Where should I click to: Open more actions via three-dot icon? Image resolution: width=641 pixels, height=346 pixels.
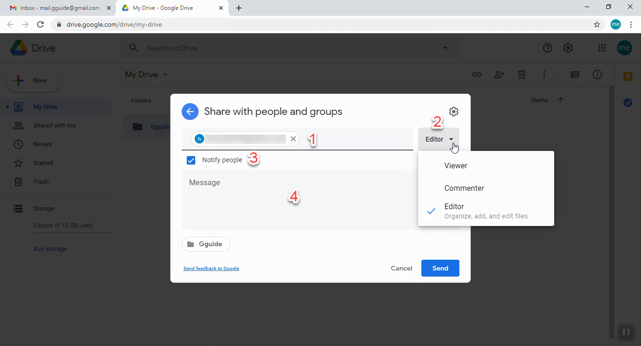click(x=544, y=75)
